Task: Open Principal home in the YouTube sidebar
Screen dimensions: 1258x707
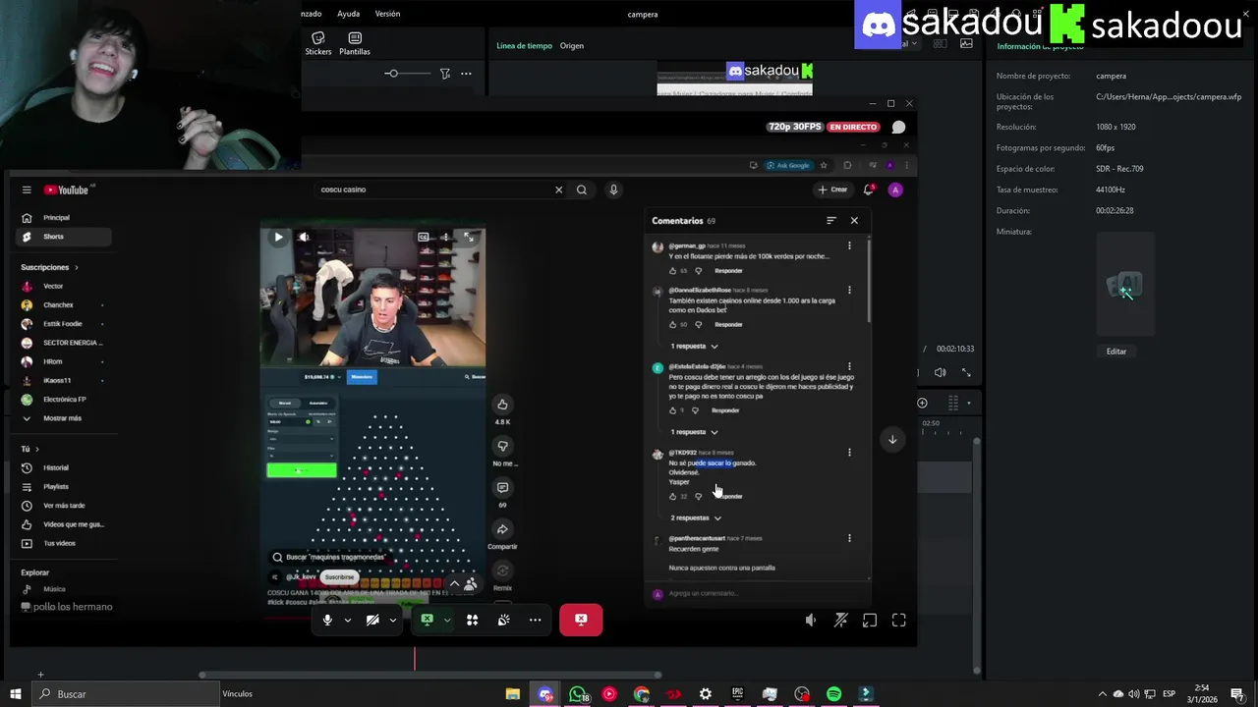Action: pyautogui.click(x=56, y=218)
